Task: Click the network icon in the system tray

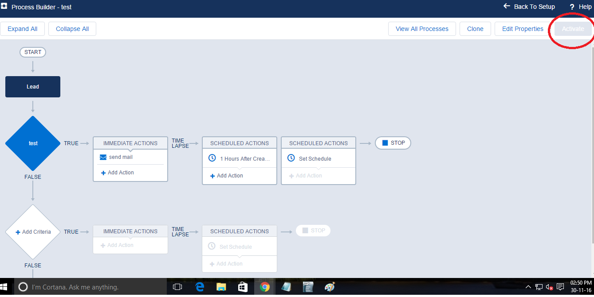Action: click(x=539, y=287)
